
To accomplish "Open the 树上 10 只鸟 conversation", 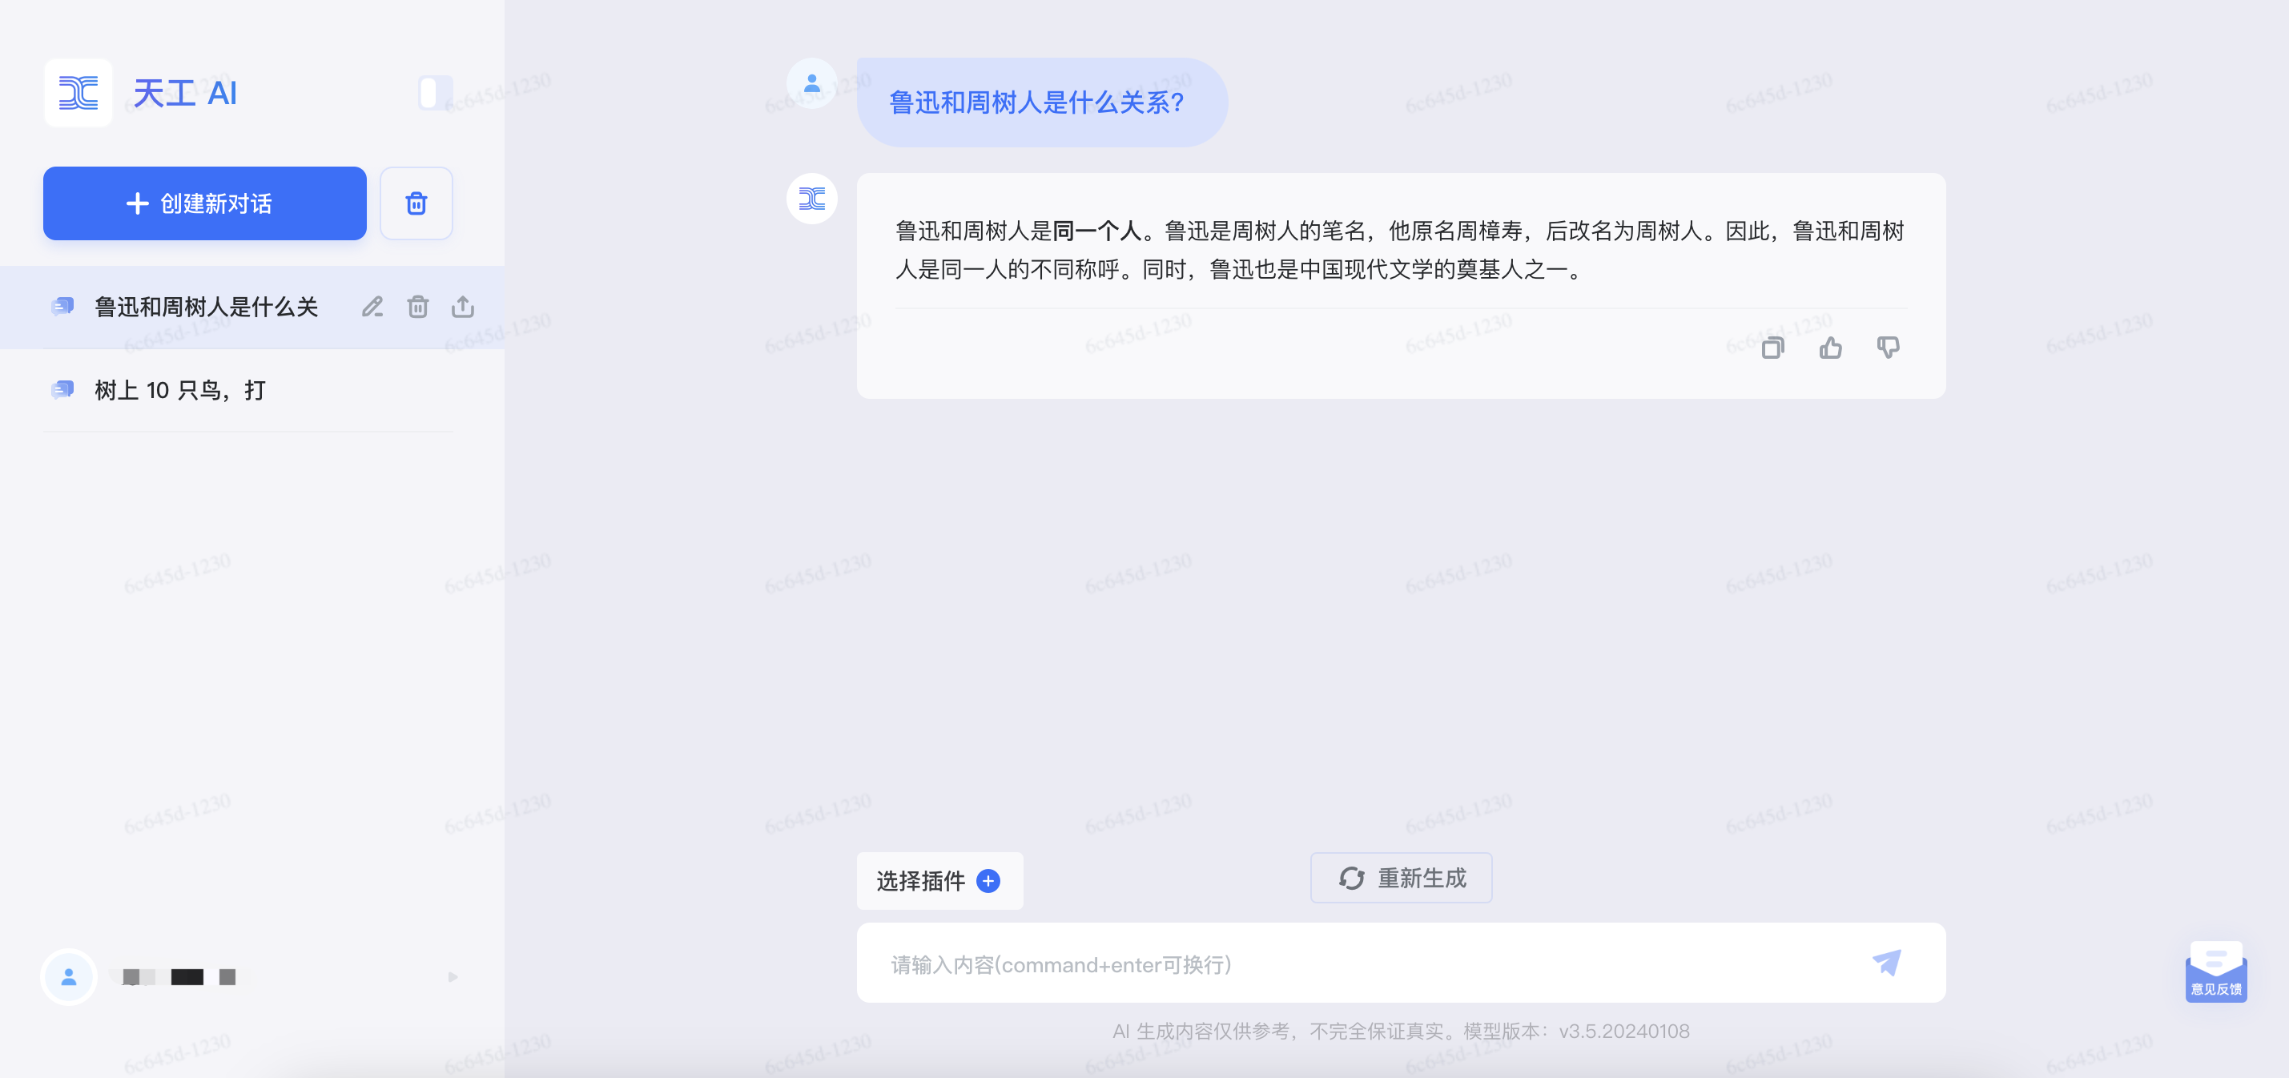I will point(180,390).
